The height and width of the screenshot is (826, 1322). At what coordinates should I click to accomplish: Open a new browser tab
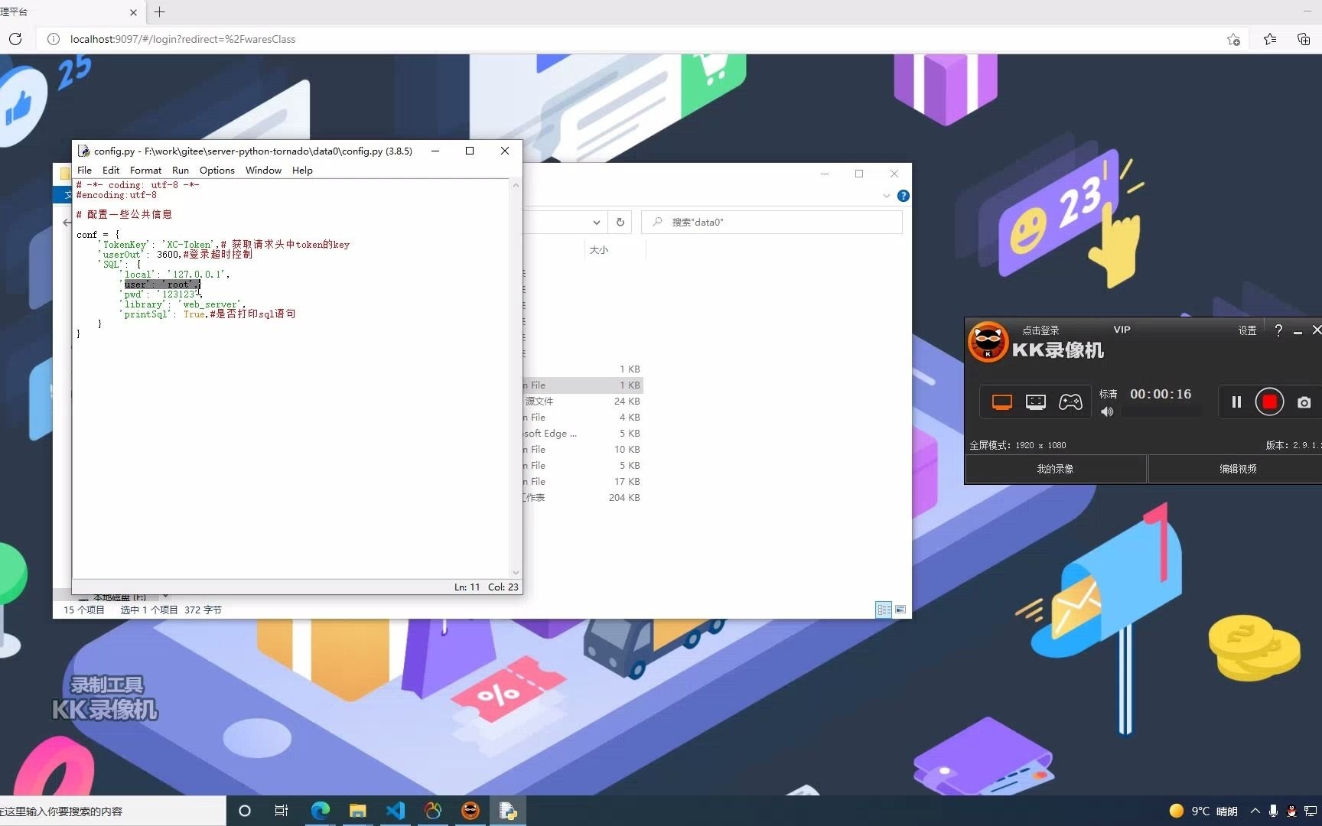point(159,12)
